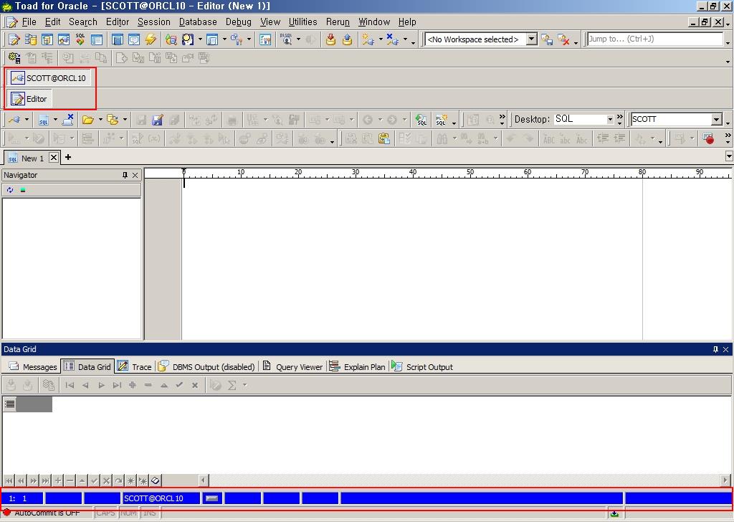Open the SCOTT schema dropdown

[x=716, y=120]
